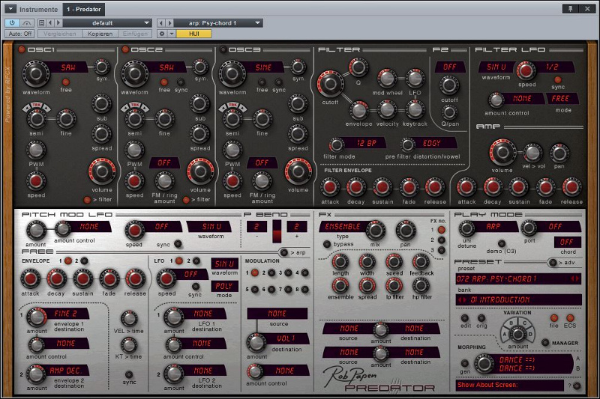Click the question mark help icon
Screen dimensions: 600x399
coord(577,386)
